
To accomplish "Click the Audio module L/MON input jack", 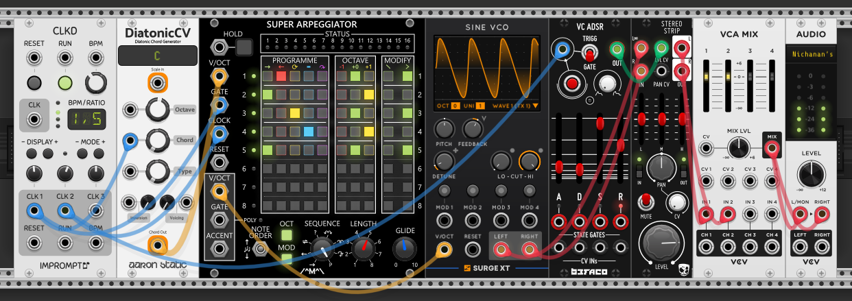I will (x=799, y=215).
